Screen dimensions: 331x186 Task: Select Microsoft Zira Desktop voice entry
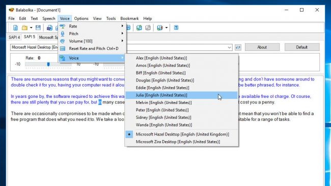(182, 142)
